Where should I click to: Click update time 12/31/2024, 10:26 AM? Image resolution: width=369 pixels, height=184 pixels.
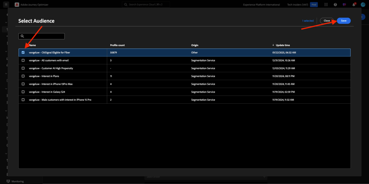(x=284, y=61)
